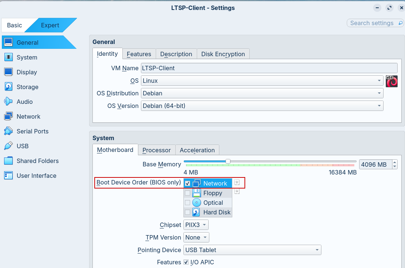The height and width of the screenshot is (268, 405).
Task: Click the Serial Ports plug icon
Action: tap(9, 131)
